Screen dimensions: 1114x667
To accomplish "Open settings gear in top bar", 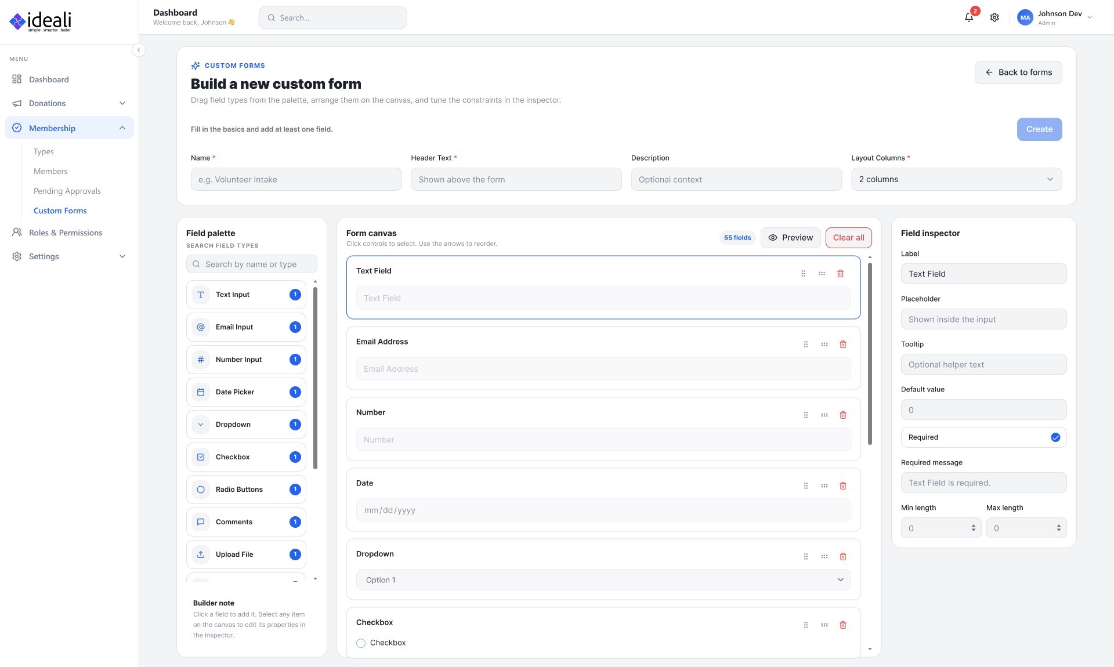I will [994, 17].
